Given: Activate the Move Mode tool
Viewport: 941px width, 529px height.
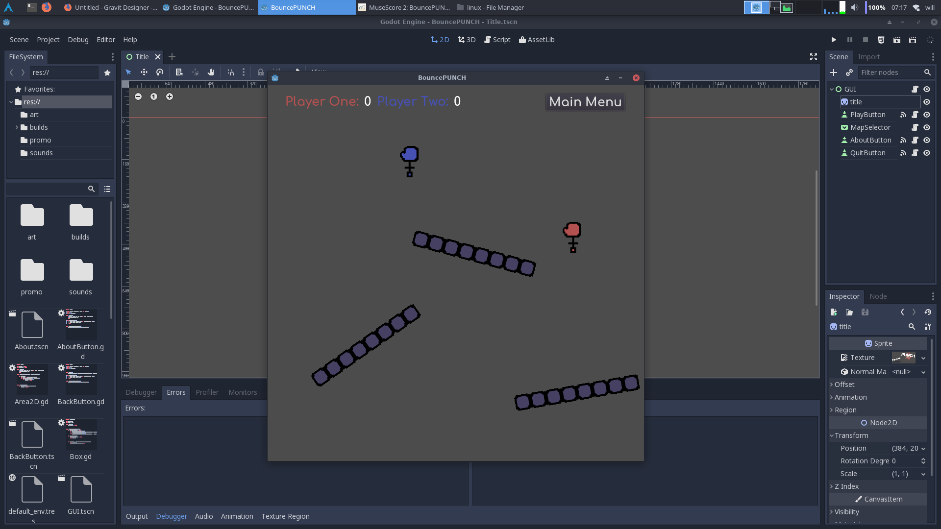Looking at the screenshot, I should pos(144,72).
